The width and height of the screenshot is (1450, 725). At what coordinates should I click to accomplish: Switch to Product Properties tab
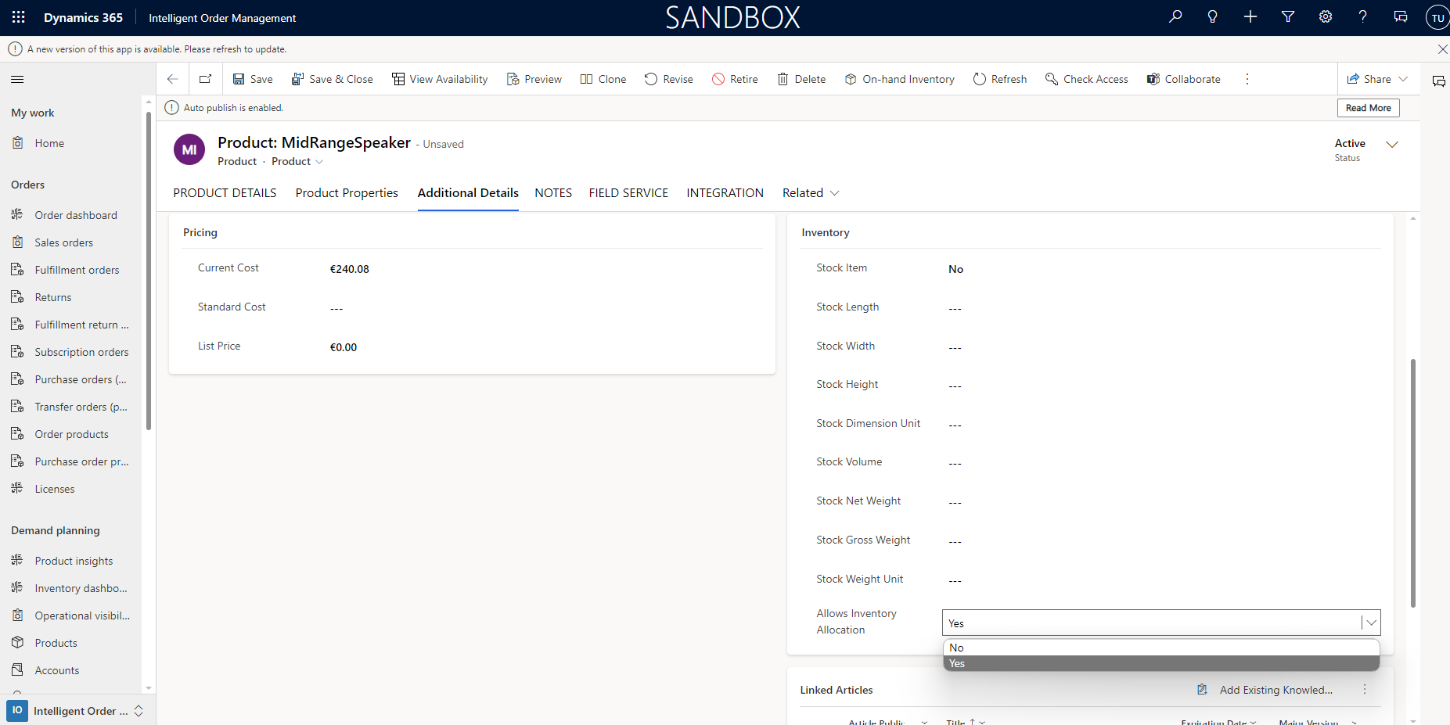point(347,193)
